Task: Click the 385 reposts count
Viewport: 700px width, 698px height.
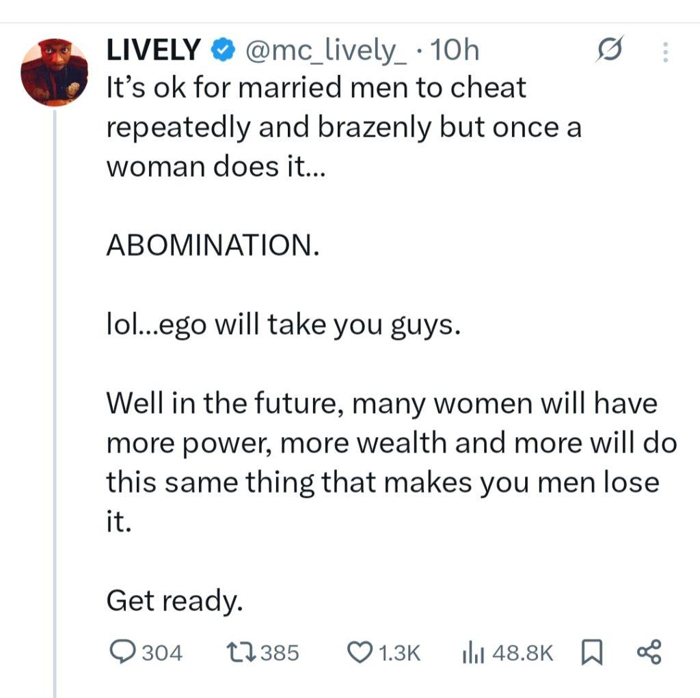Action: pyautogui.click(x=280, y=652)
